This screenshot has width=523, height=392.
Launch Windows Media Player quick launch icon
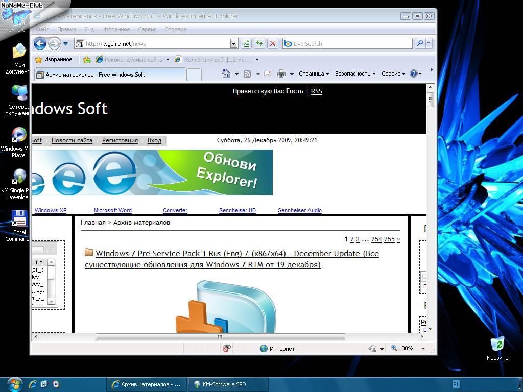[x=56, y=384]
